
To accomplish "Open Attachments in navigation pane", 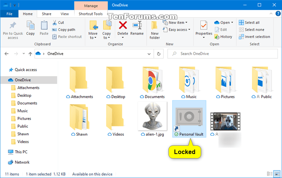I will (x=28, y=88).
